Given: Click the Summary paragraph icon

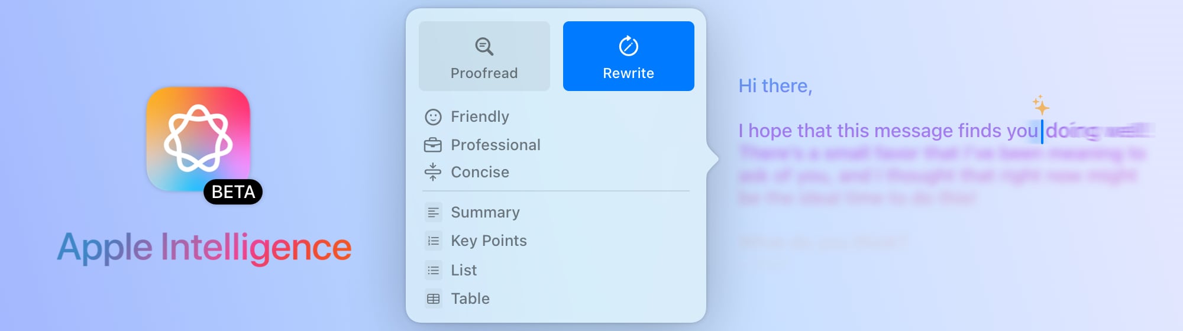Looking at the screenshot, I should [434, 212].
